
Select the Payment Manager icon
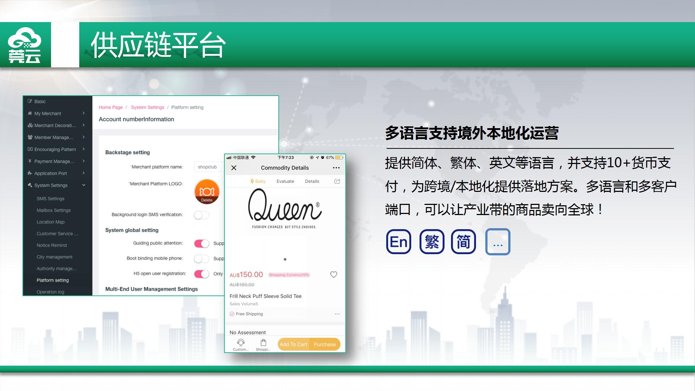click(x=30, y=161)
